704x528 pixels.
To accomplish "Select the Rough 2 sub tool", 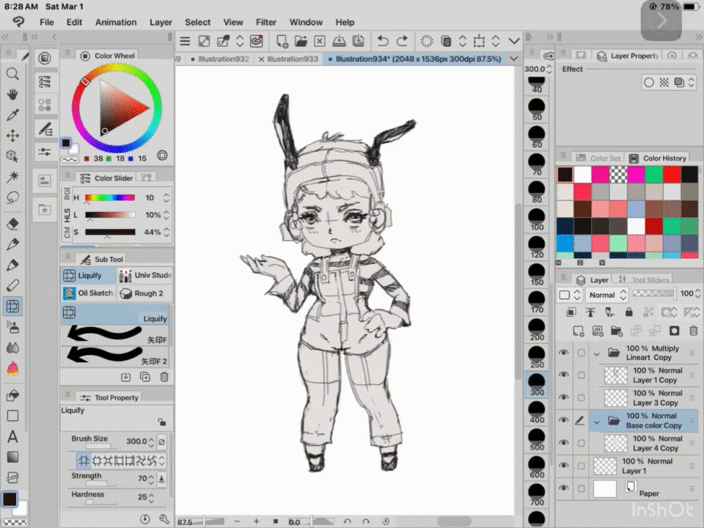I will [x=143, y=293].
